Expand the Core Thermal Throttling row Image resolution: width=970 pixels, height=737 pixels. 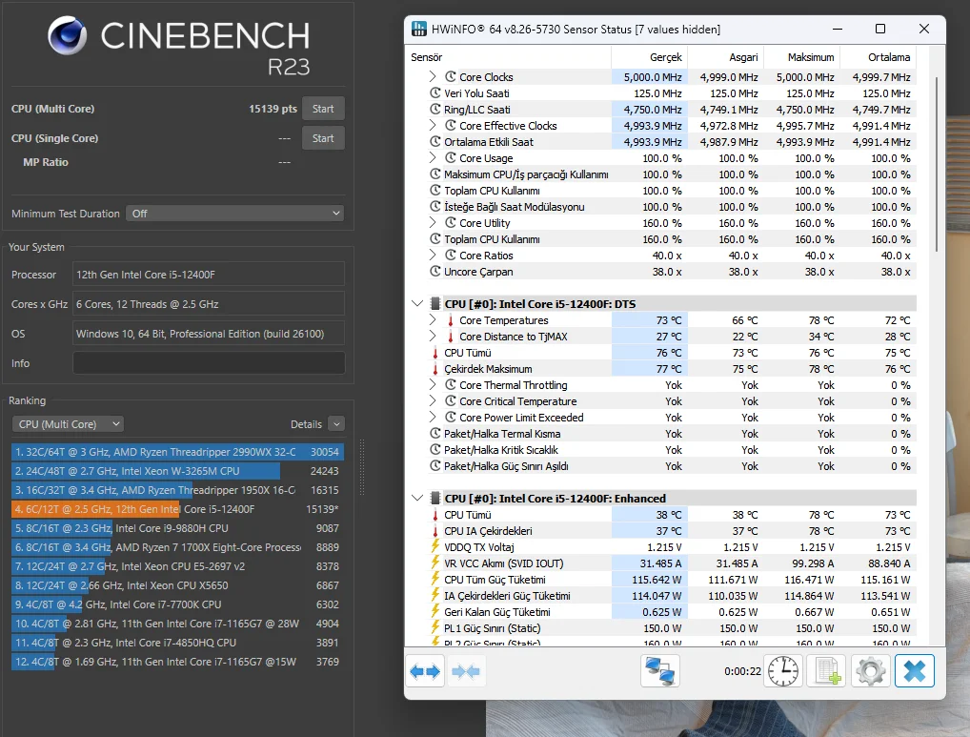(433, 385)
